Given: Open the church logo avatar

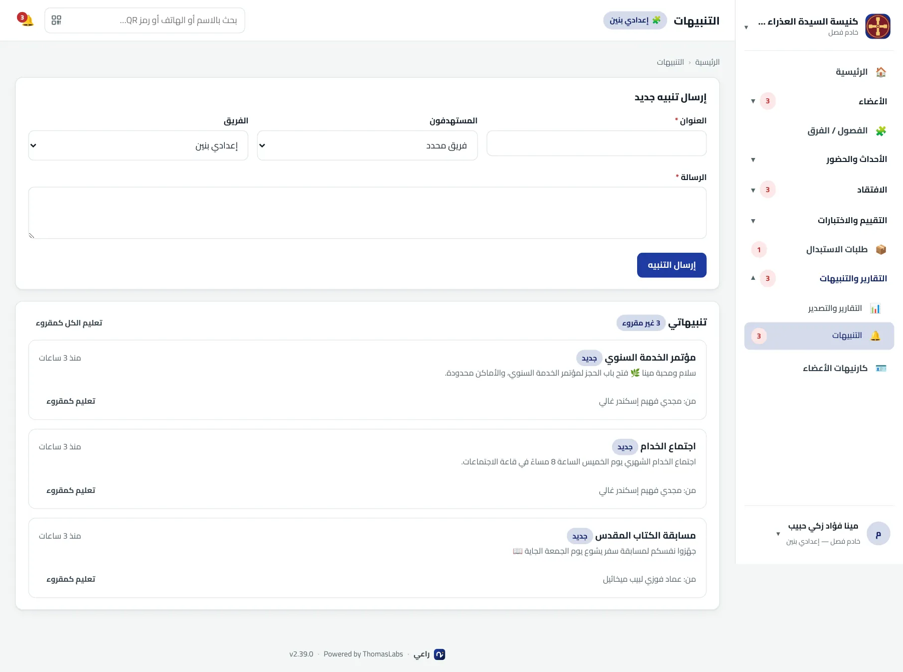Looking at the screenshot, I should (877, 26).
